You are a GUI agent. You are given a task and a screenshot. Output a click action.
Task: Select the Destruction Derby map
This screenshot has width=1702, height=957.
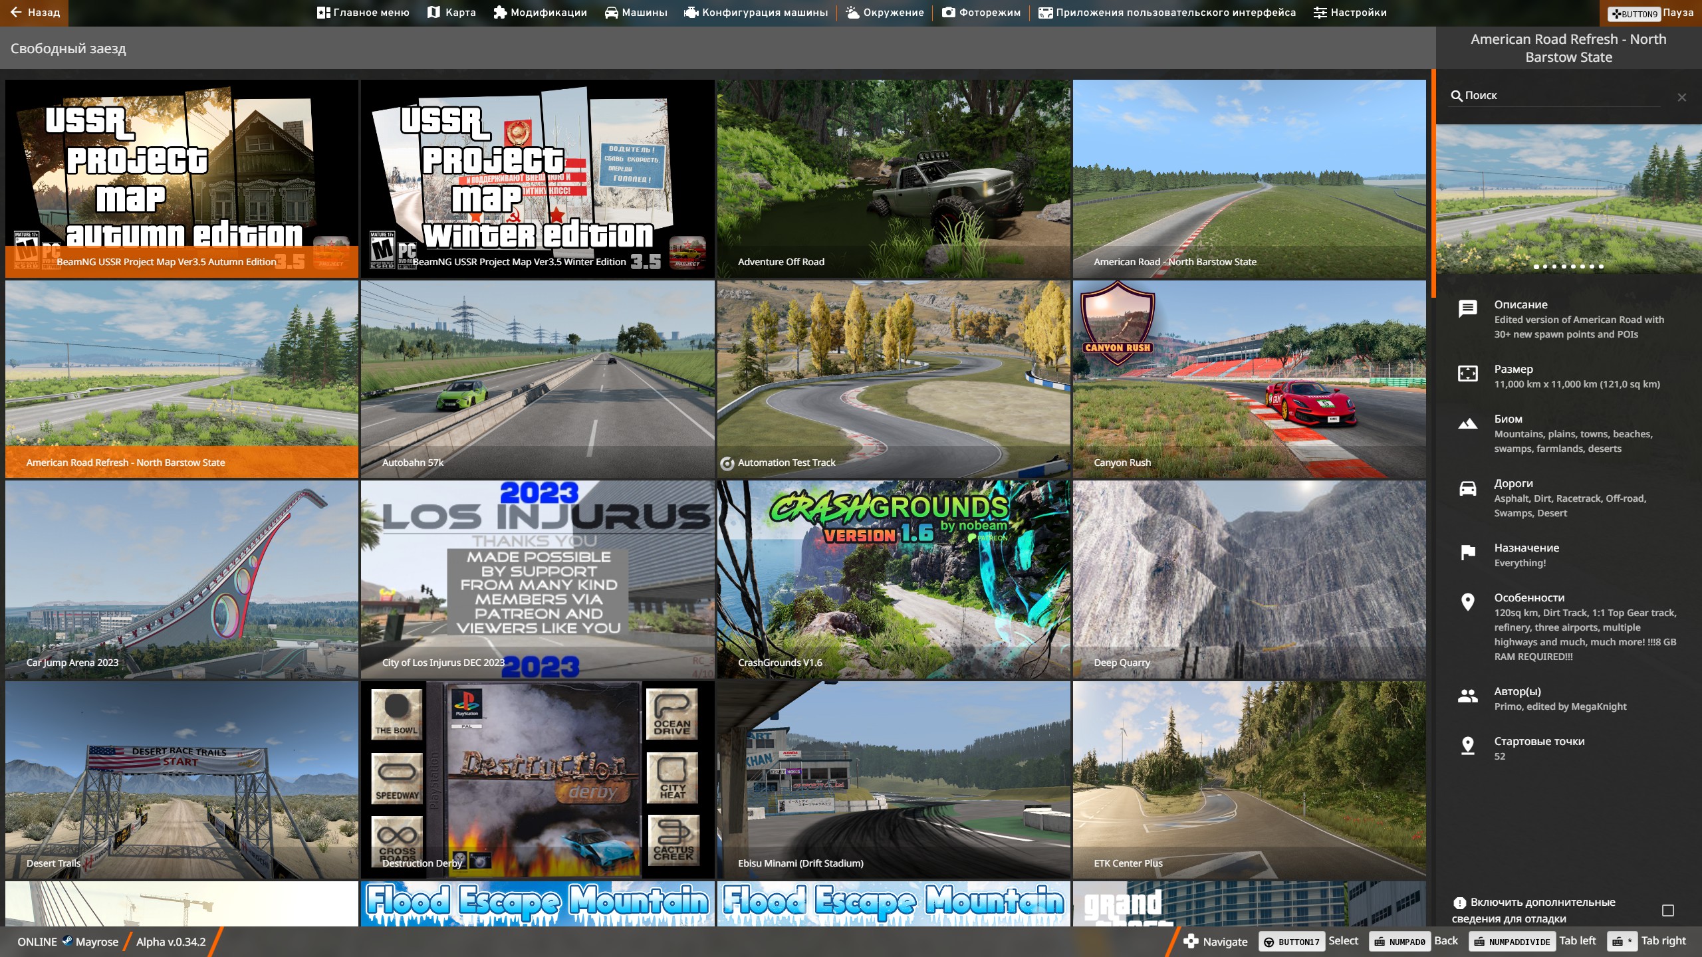[537, 780]
